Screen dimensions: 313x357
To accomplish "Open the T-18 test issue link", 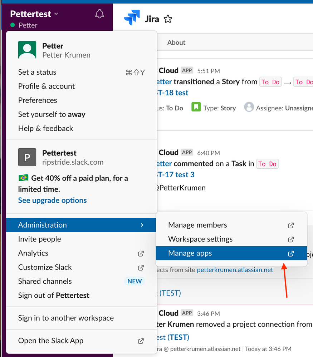I will tap(172, 93).
